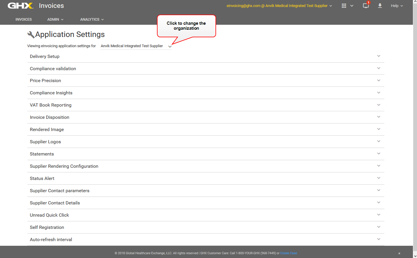This screenshot has width=417, height=258.
Task: Expand the Compliance Insights section
Action: click(x=379, y=93)
